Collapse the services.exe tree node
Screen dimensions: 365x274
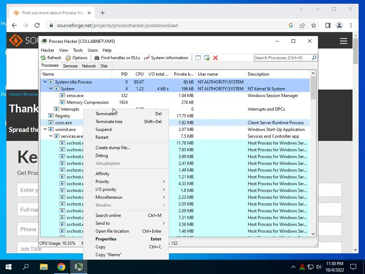pos(51,136)
